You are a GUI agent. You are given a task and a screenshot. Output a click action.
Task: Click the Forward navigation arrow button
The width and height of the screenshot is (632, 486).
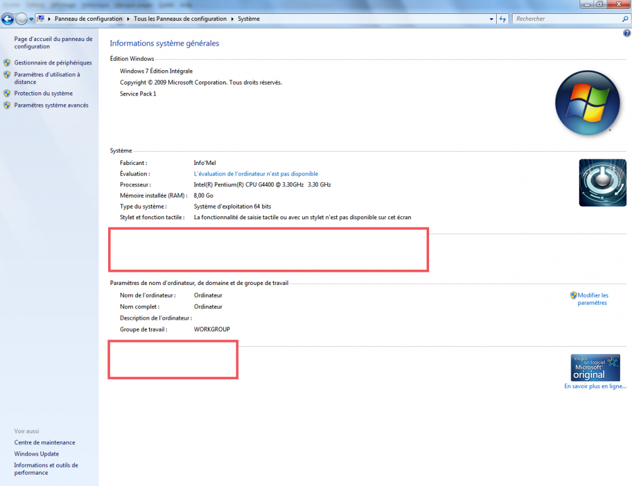pos(21,19)
